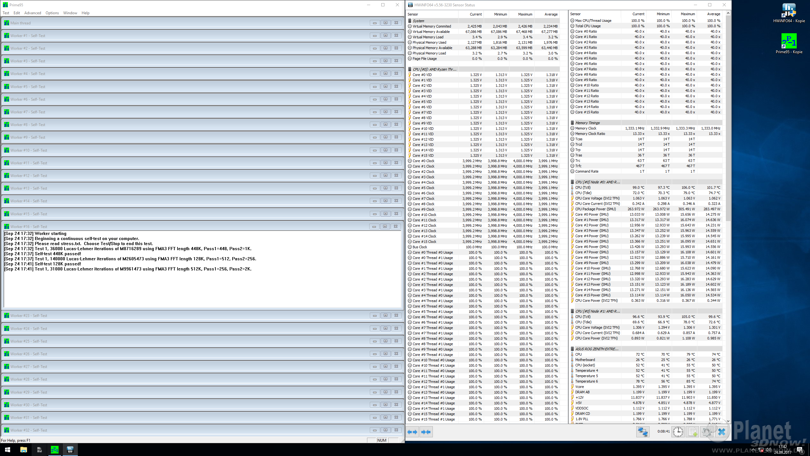Click the HWiNFO scrollbar up arrow
Viewport: 810px width, 456px height.
click(728, 13)
